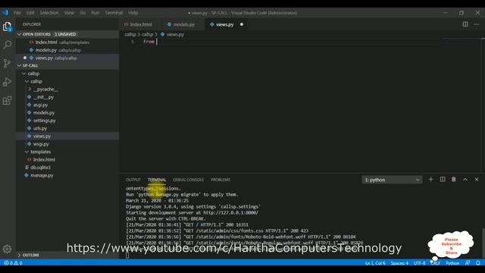Select terminal dropdown '1: python'
The height and width of the screenshot is (273, 485).
(x=392, y=180)
